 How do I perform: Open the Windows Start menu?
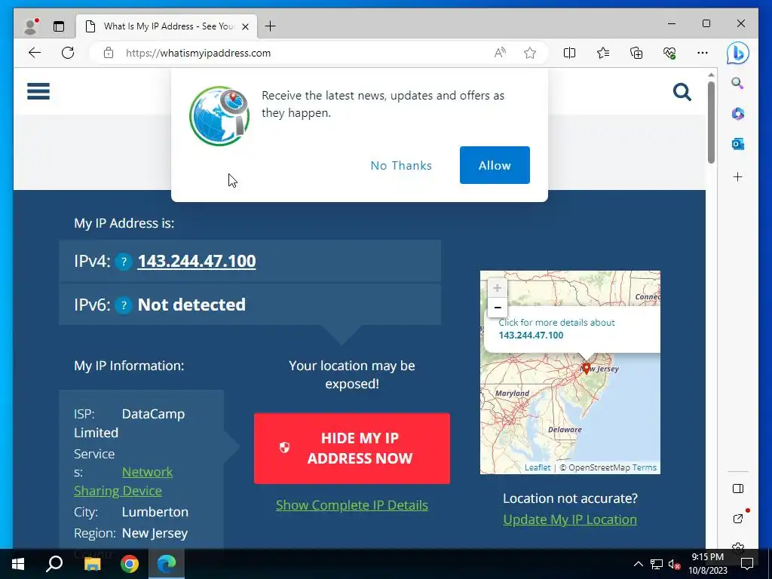[18, 564]
